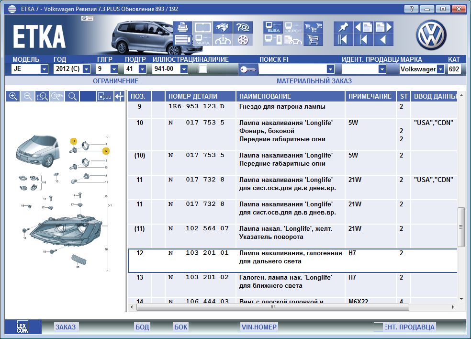Screen dimensions: 471x339
Task: Click the wheel rim icon
Action: click(x=243, y=40)
